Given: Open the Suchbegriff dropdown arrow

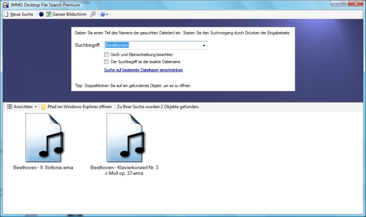Looking at the screenshot, I should (x=204, y=46).
